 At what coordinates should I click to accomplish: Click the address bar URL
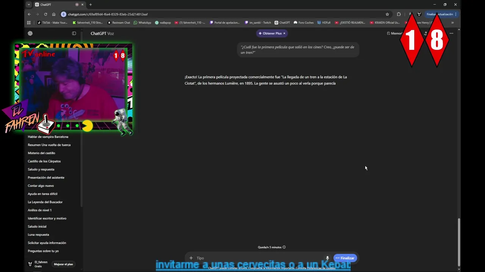pyautogui.click(x=108, y=14)
